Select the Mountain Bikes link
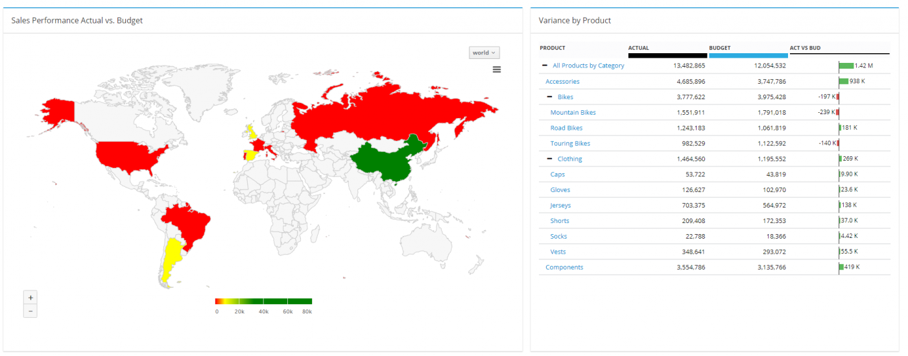This screenshot has height=356, width=908. click(x=573, y=112)
